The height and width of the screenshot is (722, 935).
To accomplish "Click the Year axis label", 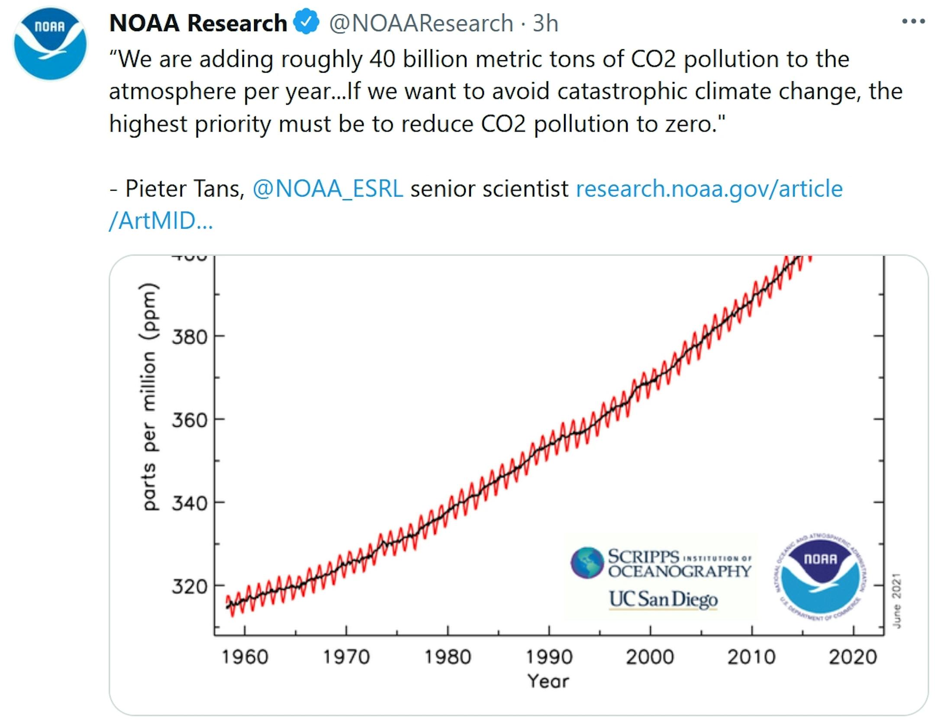I will click(x=548, y=681).
